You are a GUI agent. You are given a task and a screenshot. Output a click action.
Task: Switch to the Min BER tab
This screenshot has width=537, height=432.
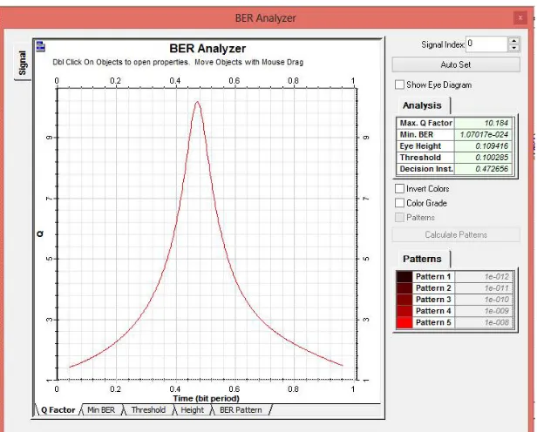[101, 409]
